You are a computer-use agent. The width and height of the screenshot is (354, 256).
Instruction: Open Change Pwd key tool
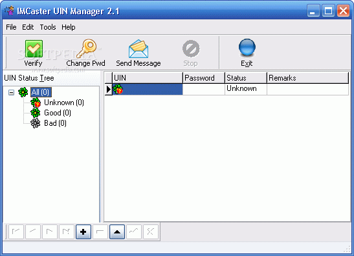click(86, 54)
